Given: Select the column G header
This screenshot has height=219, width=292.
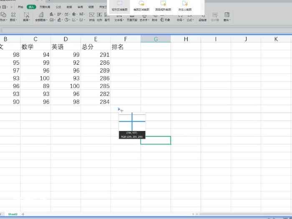Looking at the screenshot, I should click(x=156, y=39).
